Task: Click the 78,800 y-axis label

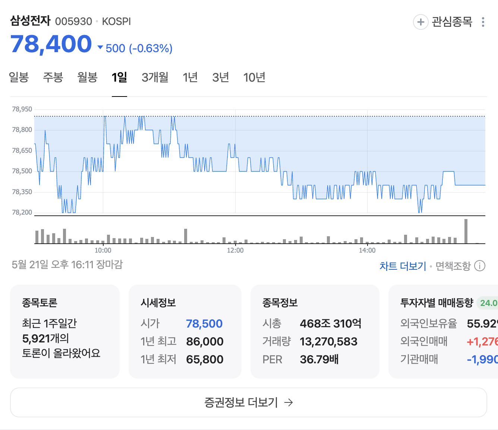Action: click(x=22, y=130)
